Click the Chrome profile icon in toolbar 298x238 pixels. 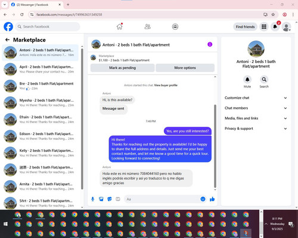click(284, 14)
